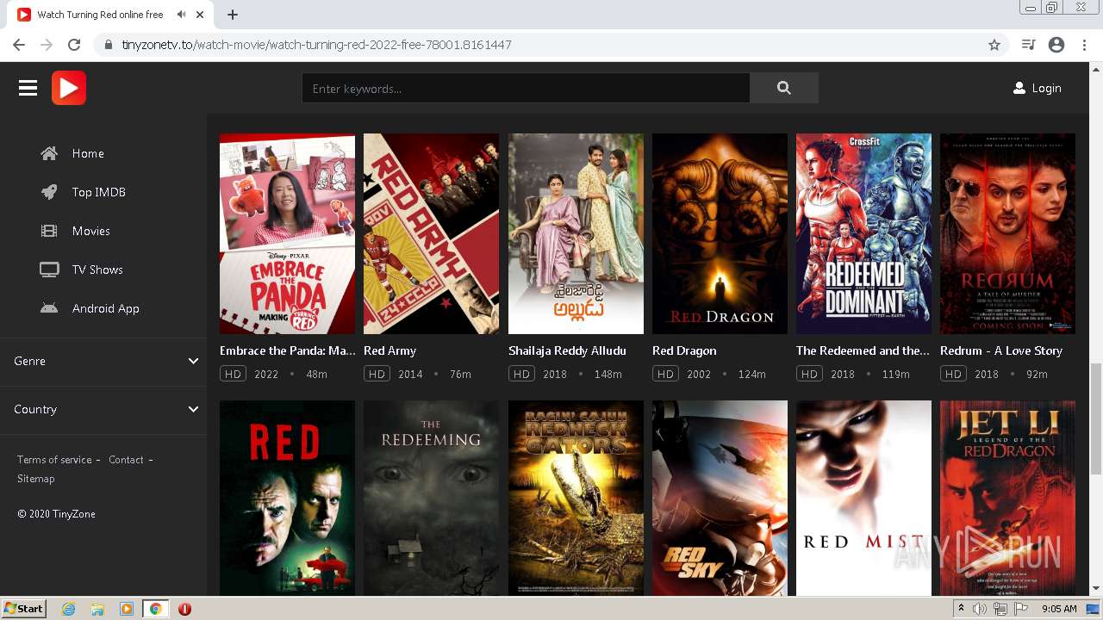Open Ragin Cajun Redneck Gators poster
This screenshot has width=1103, height=620.
[x=576, y=498]
